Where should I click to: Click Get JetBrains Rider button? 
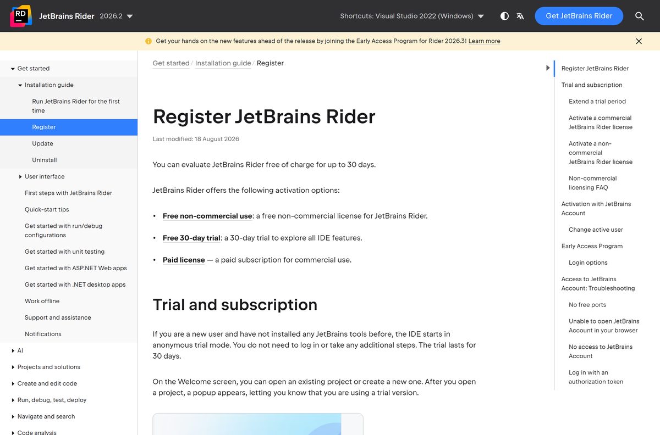point(579,16)
